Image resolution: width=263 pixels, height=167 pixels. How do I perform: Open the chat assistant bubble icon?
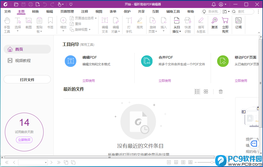(254, 144)
